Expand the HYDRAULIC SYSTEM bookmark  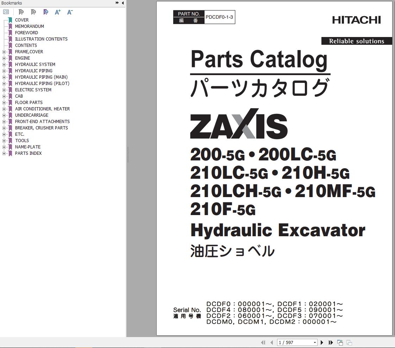[x=4, y=65]
